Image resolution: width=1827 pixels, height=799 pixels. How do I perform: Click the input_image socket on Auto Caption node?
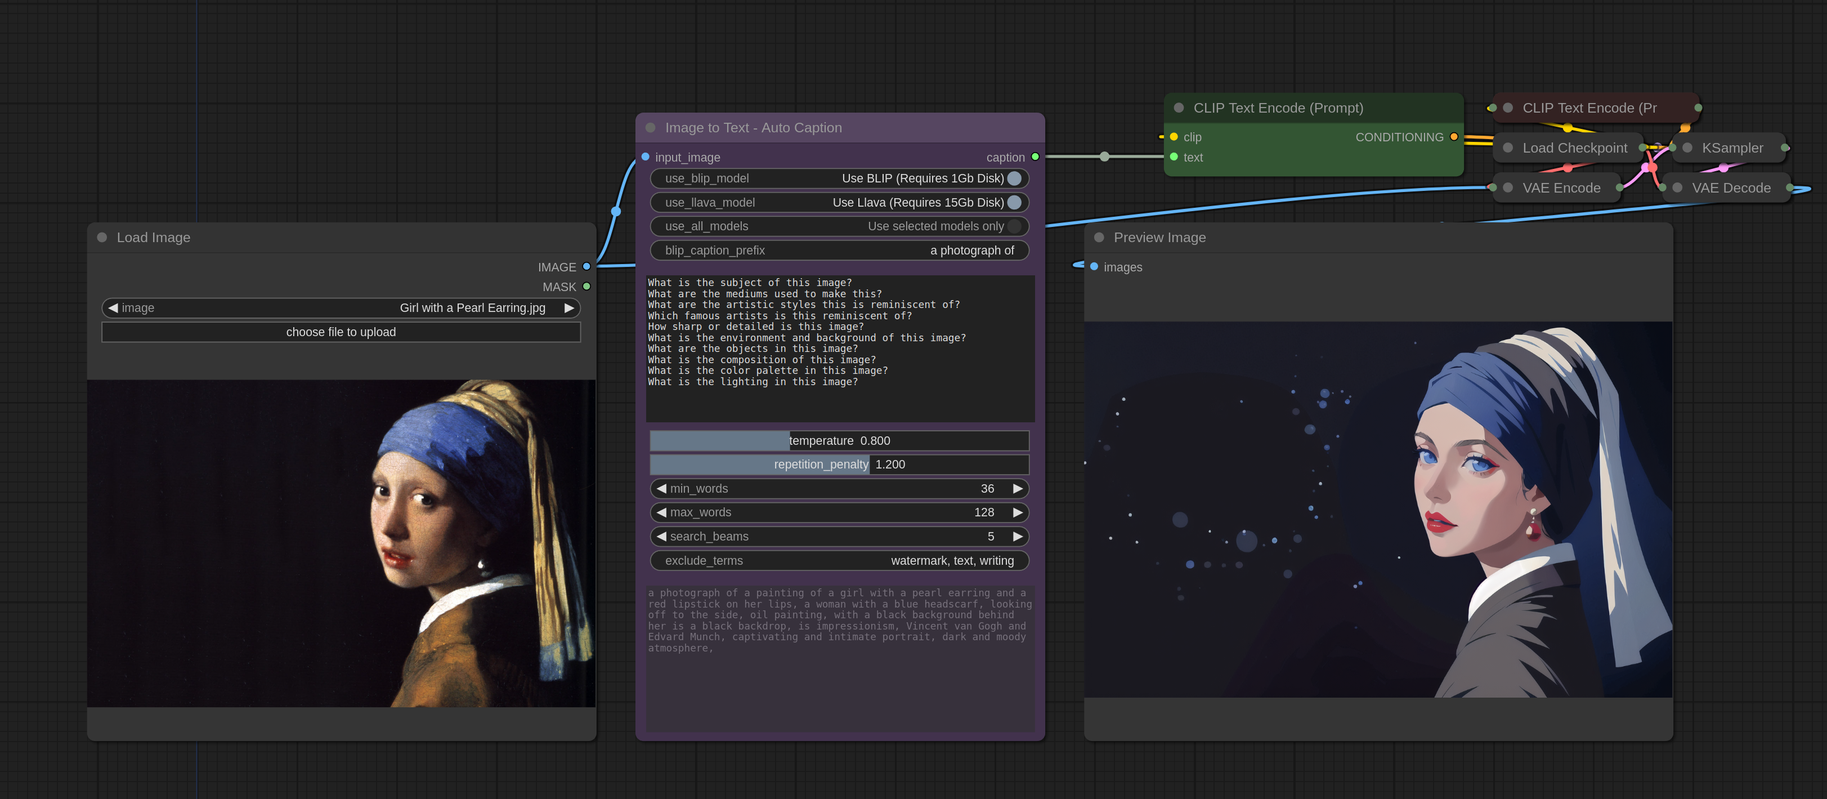point(646,157)
